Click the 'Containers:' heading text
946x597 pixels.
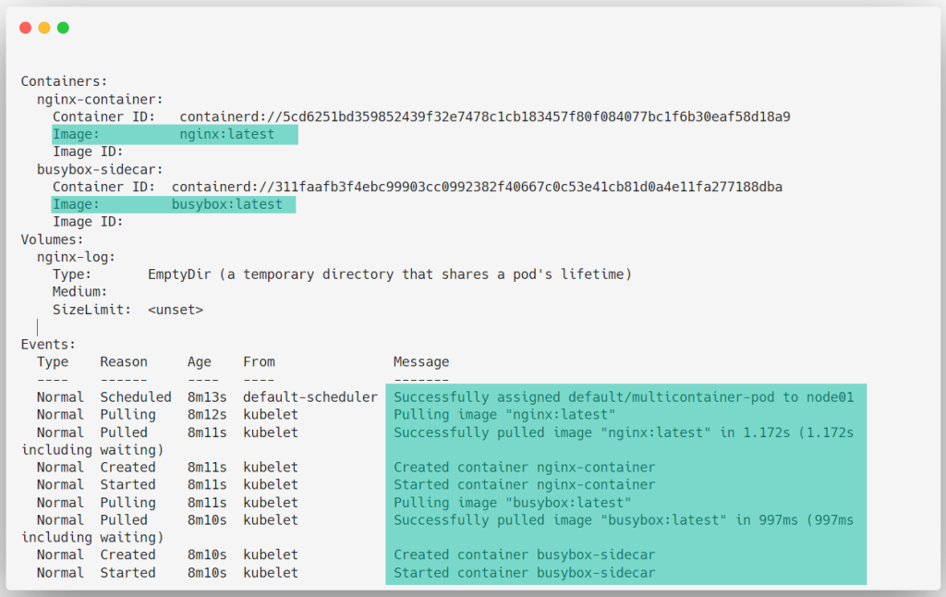pyautogui.click(x=64, y=81)
